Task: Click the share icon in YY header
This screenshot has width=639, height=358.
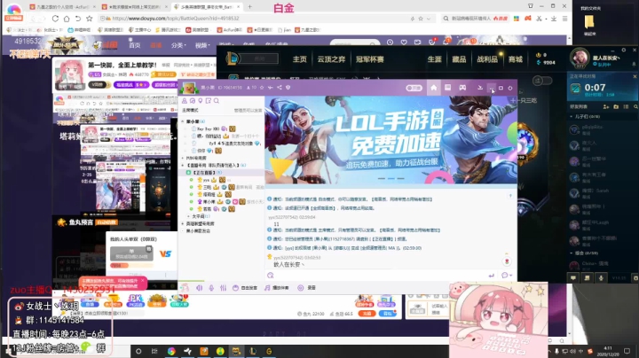Action: pyautogui.click(x=280, y=87)
